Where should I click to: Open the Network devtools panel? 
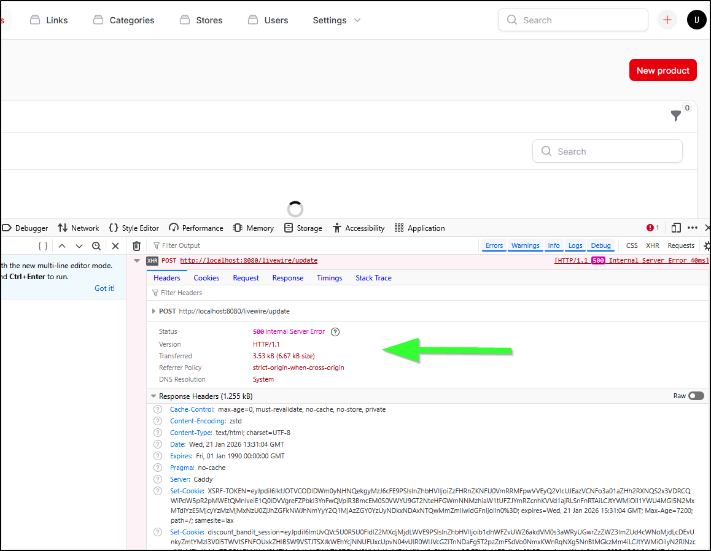click(x=79, y=228)
